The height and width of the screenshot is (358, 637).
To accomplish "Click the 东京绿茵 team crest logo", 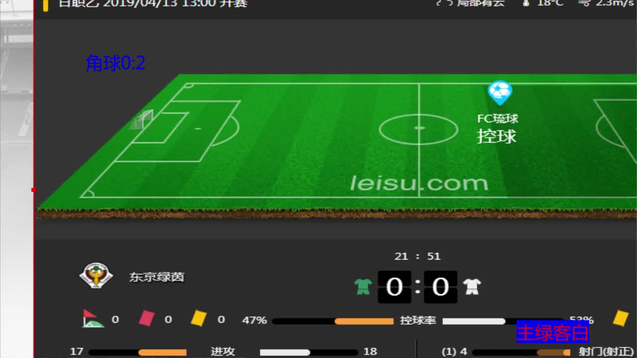I will 96,276.
